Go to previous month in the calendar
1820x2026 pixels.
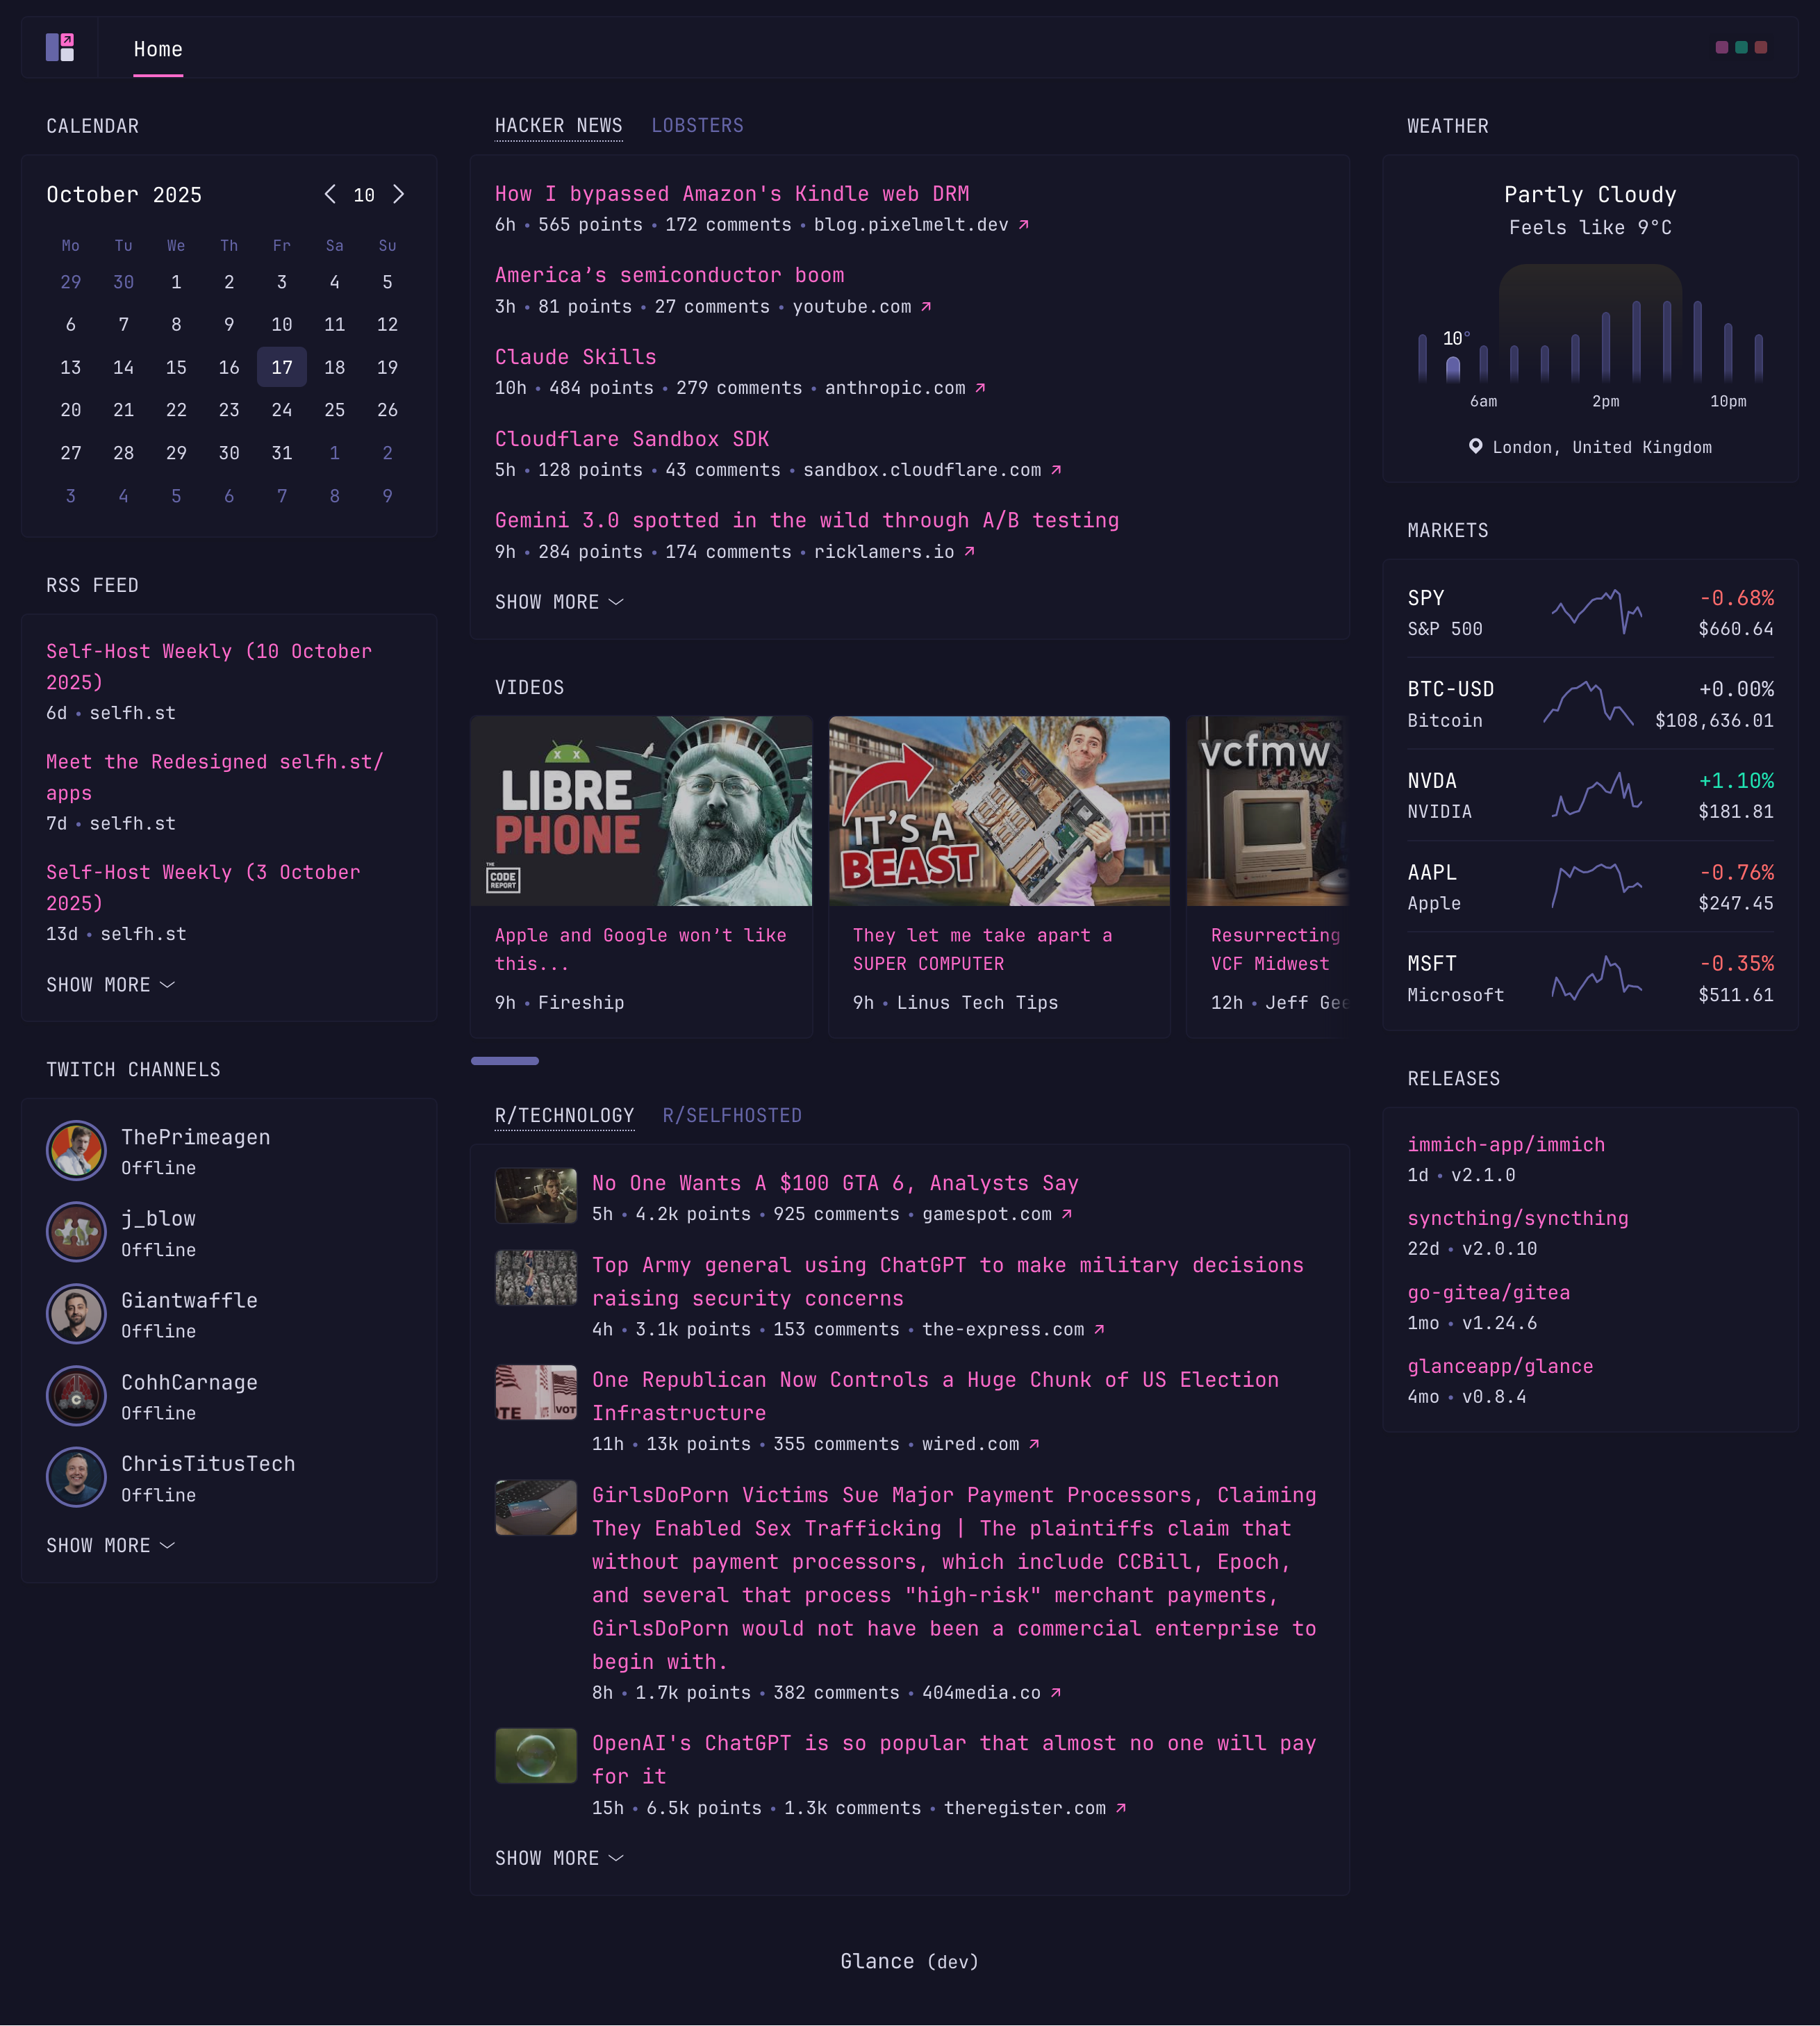pyautogui.click(x=329, y=195)
